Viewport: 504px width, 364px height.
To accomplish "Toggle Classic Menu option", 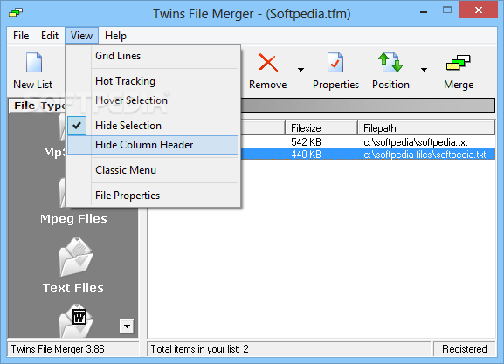I will [x=153, y=170].
